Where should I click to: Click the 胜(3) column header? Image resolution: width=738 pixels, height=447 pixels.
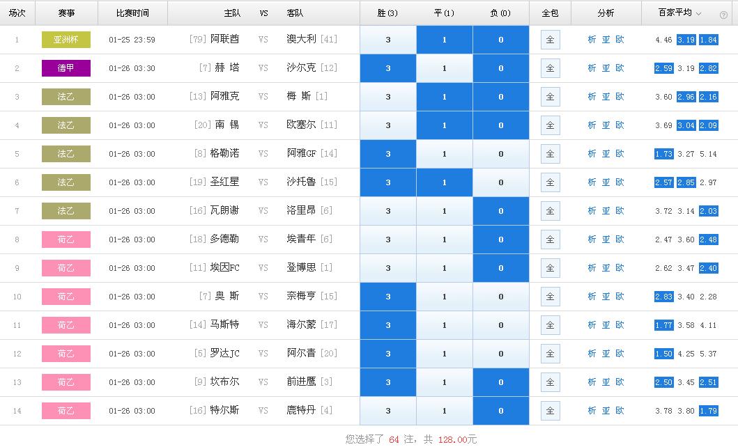[388, 13]
